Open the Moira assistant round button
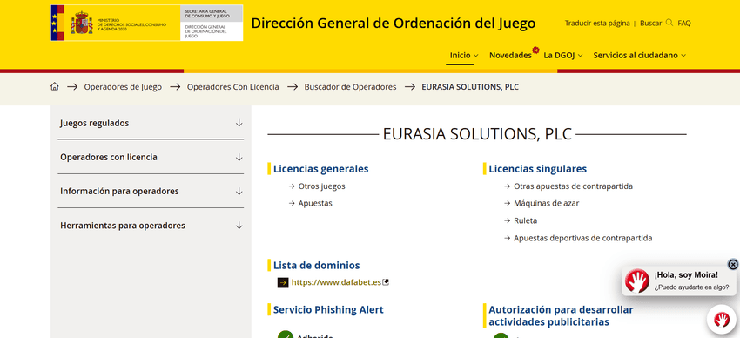740x338 pixels. pyautogui.click(x=722, y=320)
